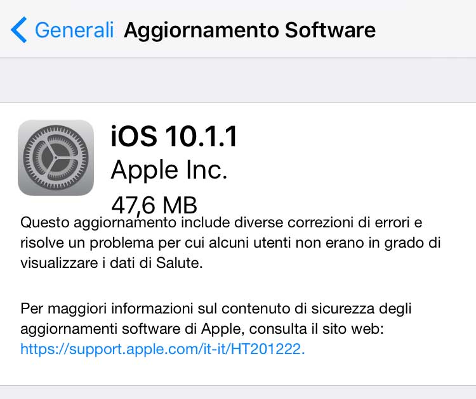The width and height of the screenshot is (476, 399).
Task: Click the word 'Software' in the title
Action: [x=330, y=30]
